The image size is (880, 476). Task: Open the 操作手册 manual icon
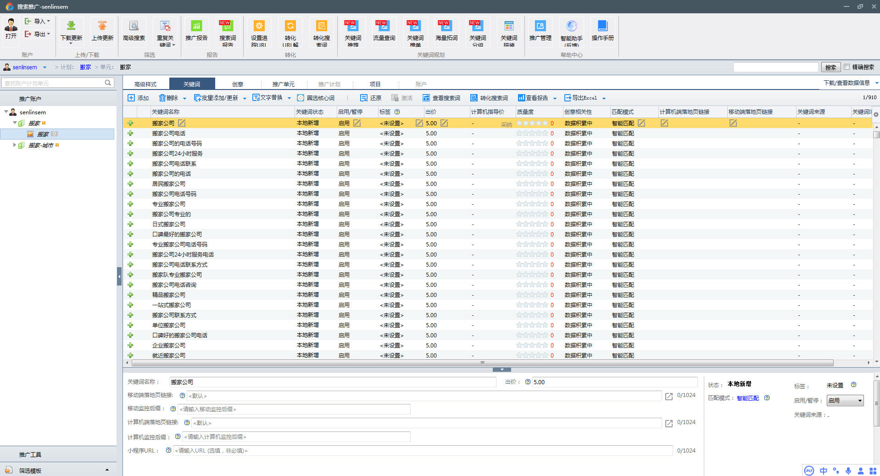click(x=602, y=26)
